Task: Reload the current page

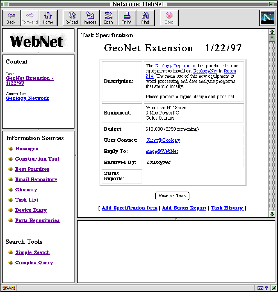Action: (x=72, y=18)
